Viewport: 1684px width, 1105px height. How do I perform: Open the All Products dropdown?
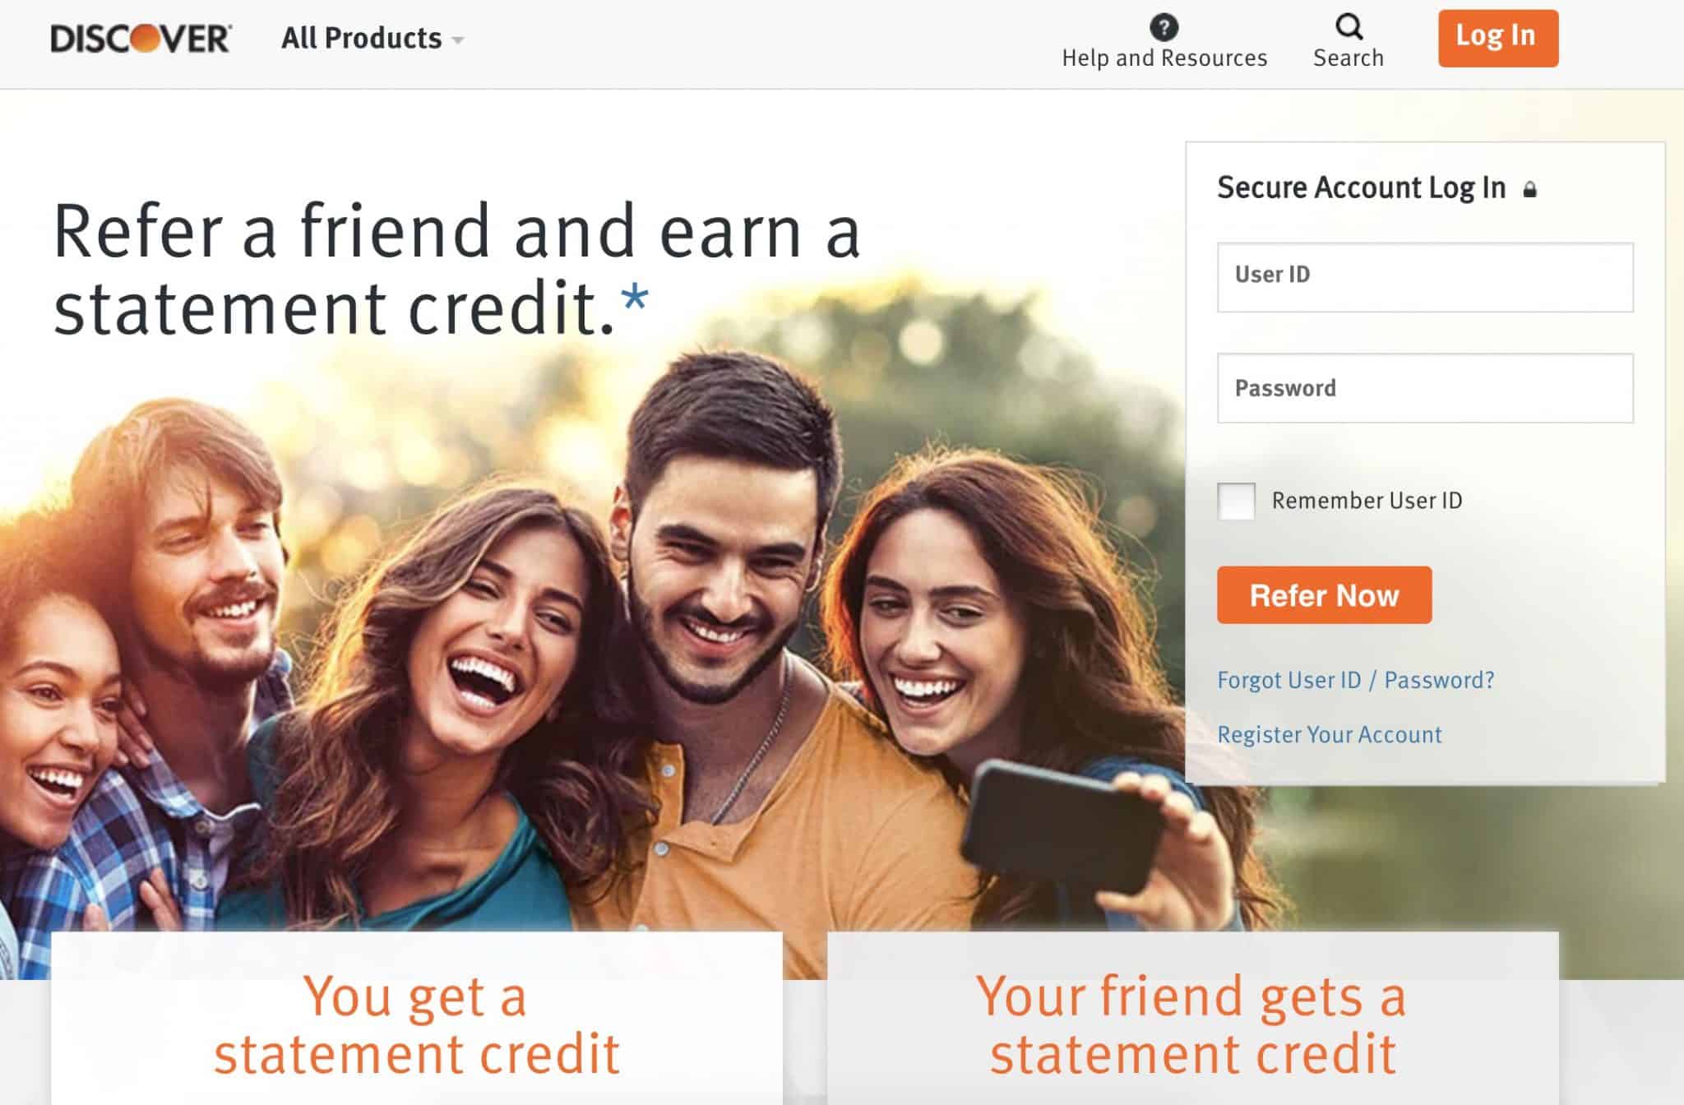(x=372, y=39)
